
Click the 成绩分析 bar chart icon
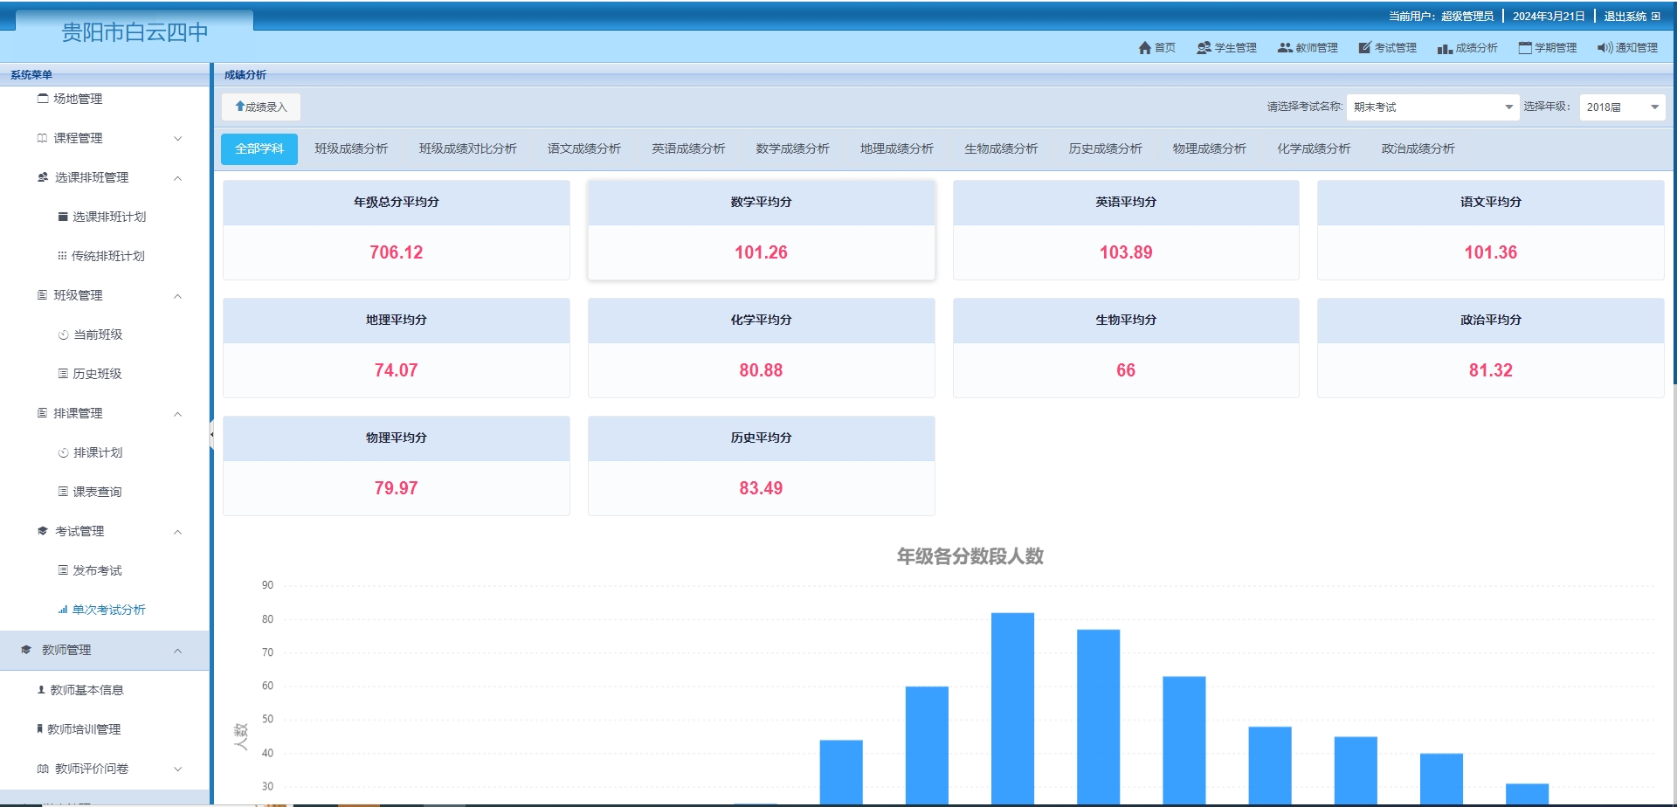click(1445, 49)
